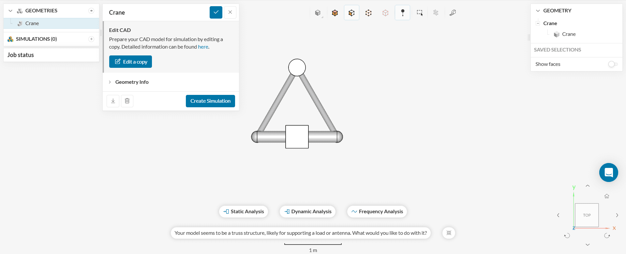Open the measure tool in the viewer toolbar
Image resolution: width=626 pixels, height=254 pixels.
(x=453, y=13)
